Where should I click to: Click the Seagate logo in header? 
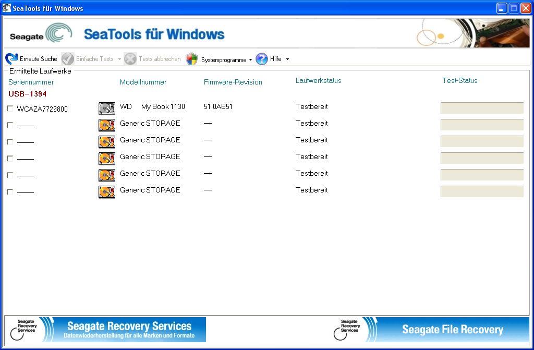41,33
